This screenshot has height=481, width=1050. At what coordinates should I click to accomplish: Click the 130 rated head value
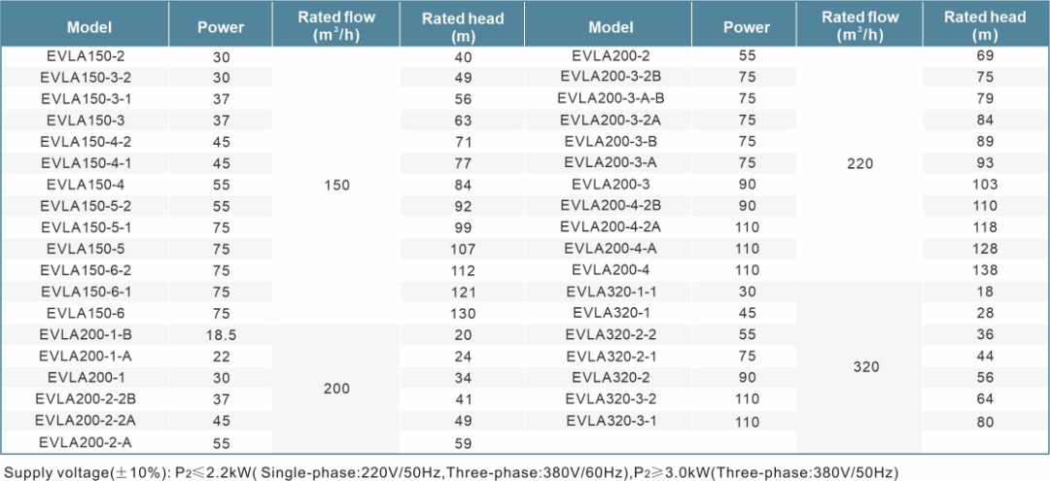(463, 313)
